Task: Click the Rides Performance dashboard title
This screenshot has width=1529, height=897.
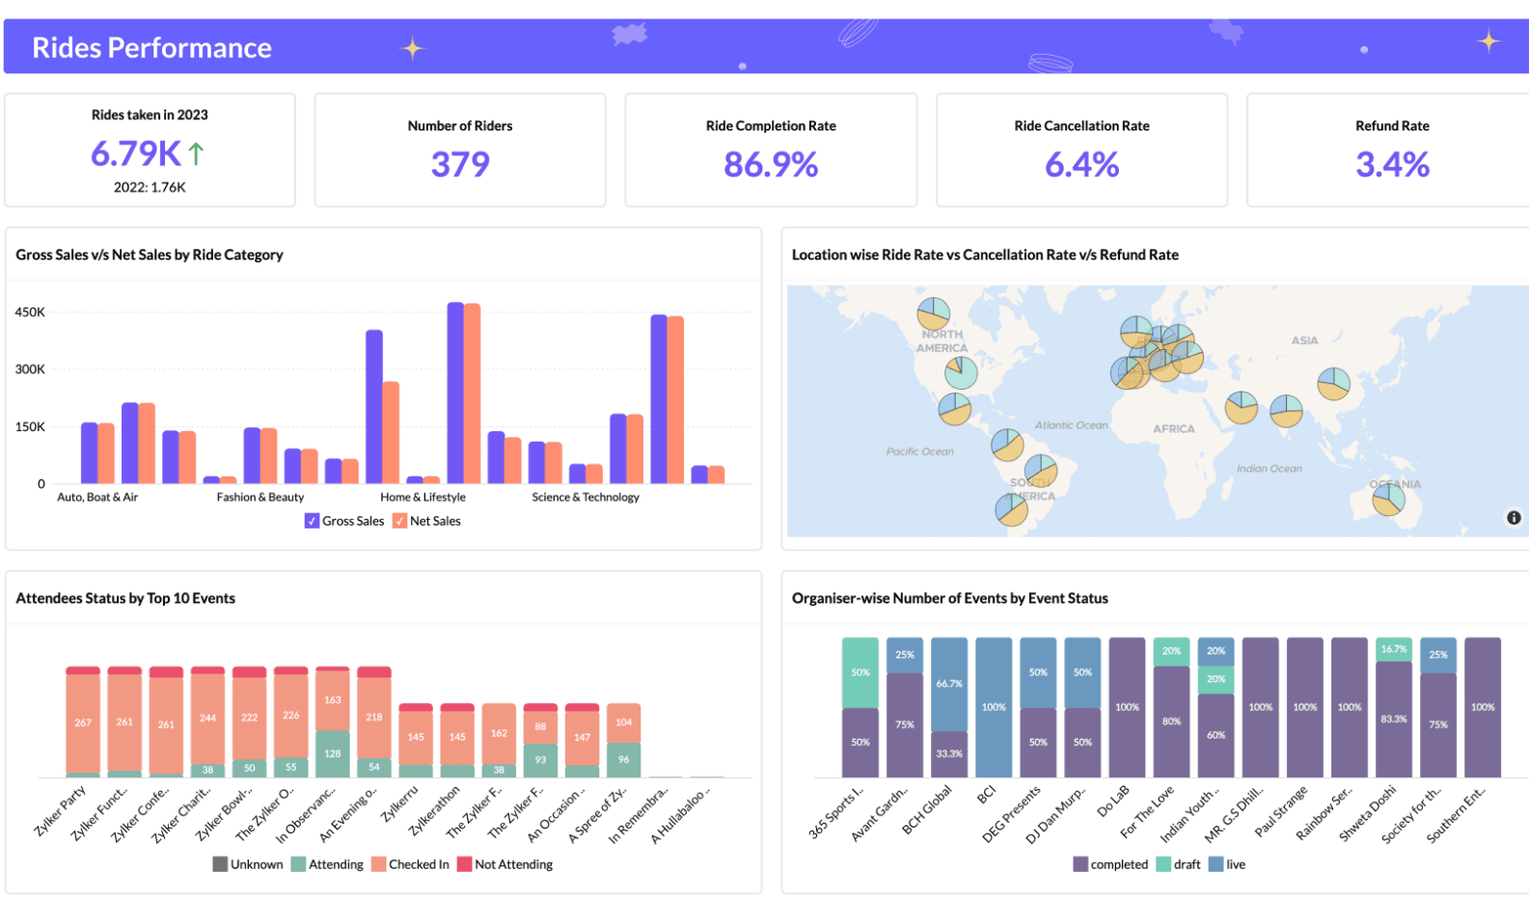Action: [152, 47]
